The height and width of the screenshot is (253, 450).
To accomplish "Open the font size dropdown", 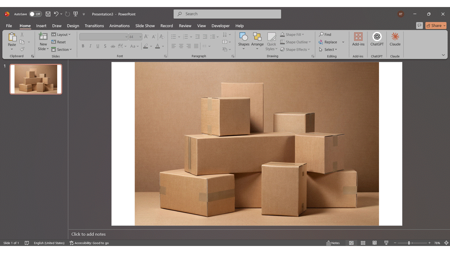I will point(140,37).
